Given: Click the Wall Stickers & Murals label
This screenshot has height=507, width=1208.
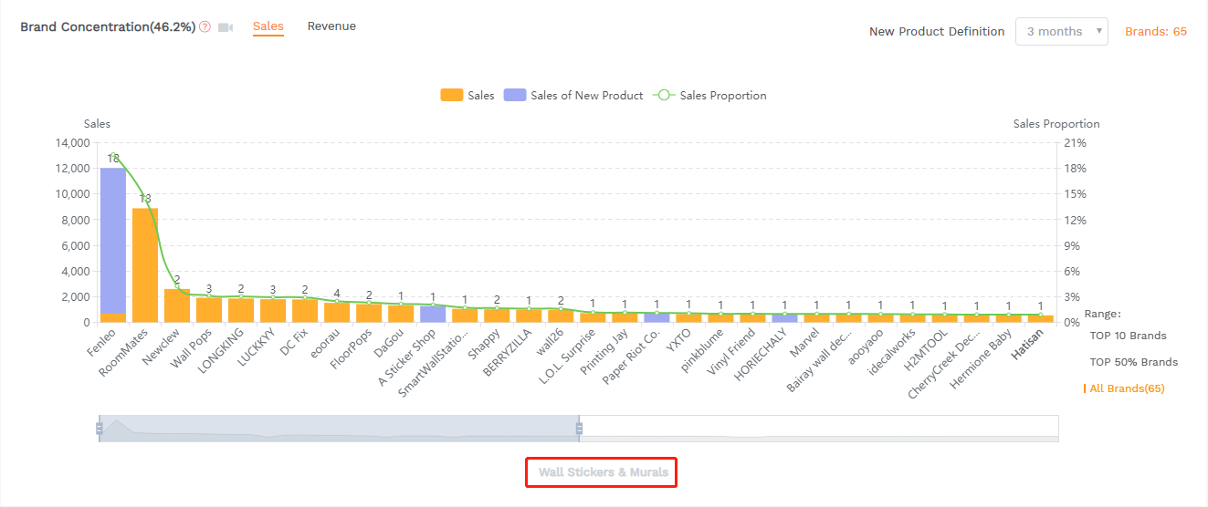Looking at the screenshot, I should click(x=603, y=472).
